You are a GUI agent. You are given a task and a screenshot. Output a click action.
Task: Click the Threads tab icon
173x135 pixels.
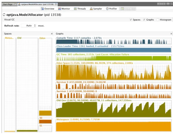75,9
